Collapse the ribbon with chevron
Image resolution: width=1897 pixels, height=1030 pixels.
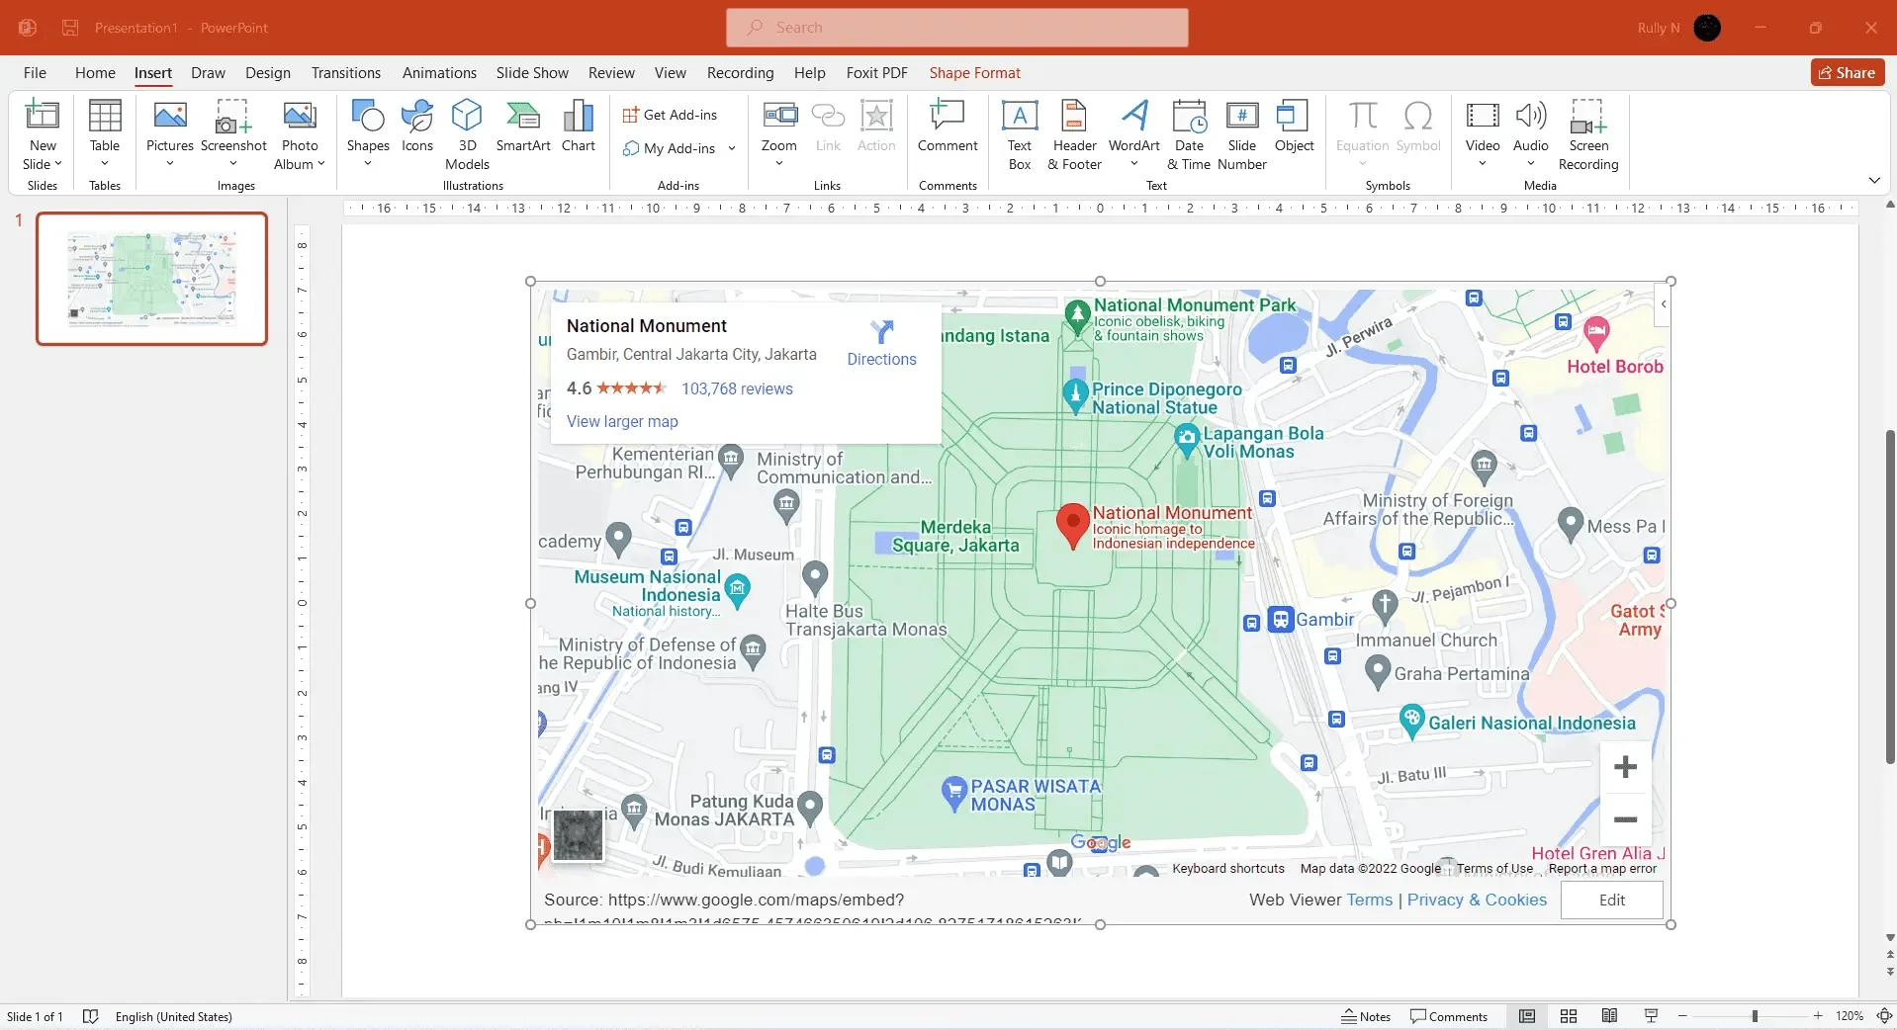click(x=1873, y=180)
